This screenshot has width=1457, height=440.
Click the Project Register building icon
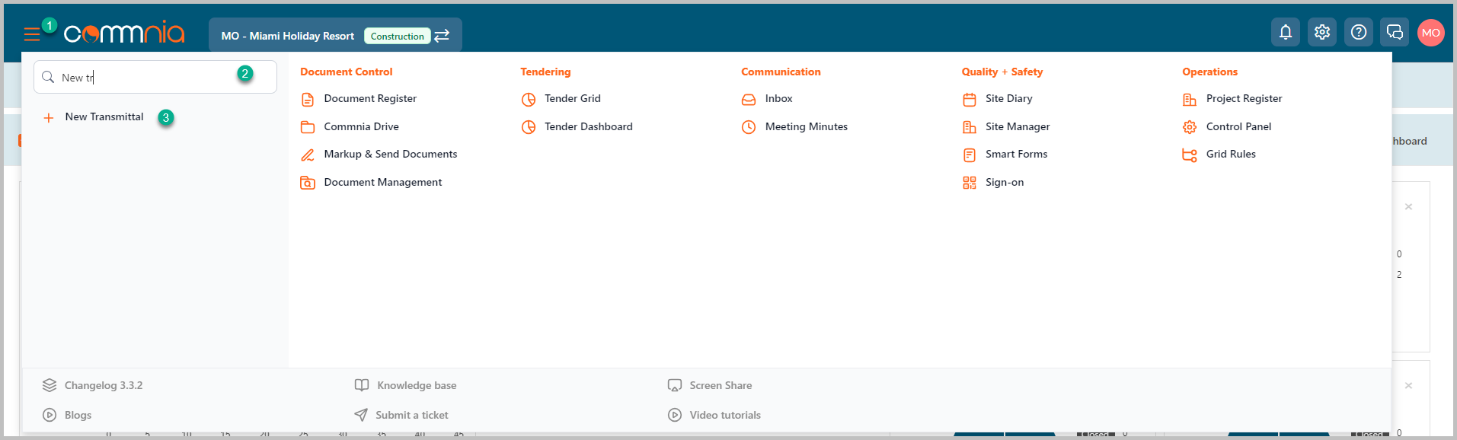[1190, 100]
